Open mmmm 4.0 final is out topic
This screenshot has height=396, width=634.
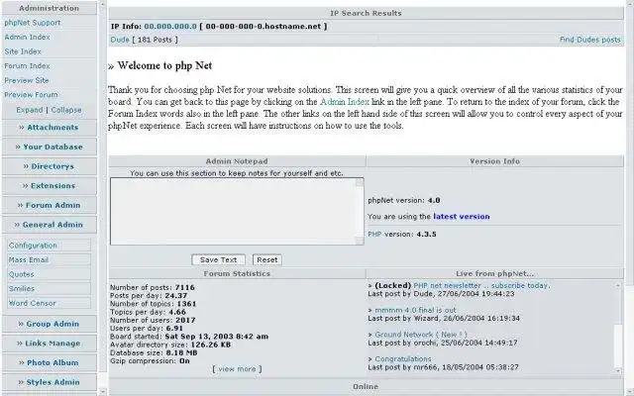click(x=415, y=310)
